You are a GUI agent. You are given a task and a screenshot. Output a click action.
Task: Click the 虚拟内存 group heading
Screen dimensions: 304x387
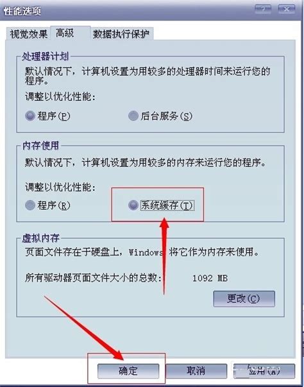(x=40, y=238)
